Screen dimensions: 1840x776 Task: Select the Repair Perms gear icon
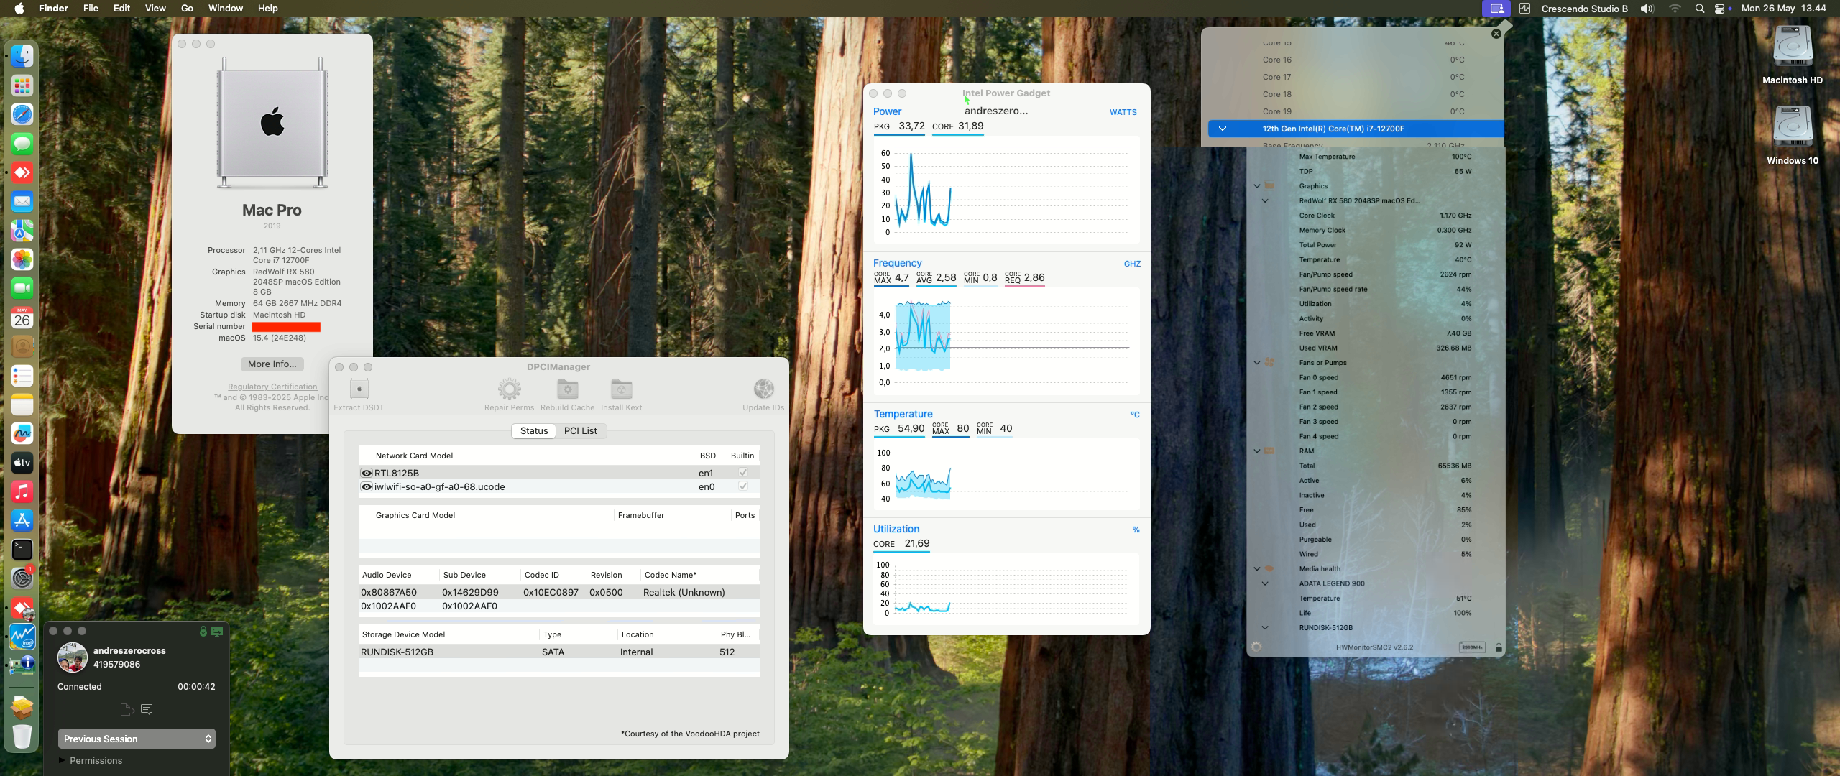pyautogui.click(x=510, y=388)
